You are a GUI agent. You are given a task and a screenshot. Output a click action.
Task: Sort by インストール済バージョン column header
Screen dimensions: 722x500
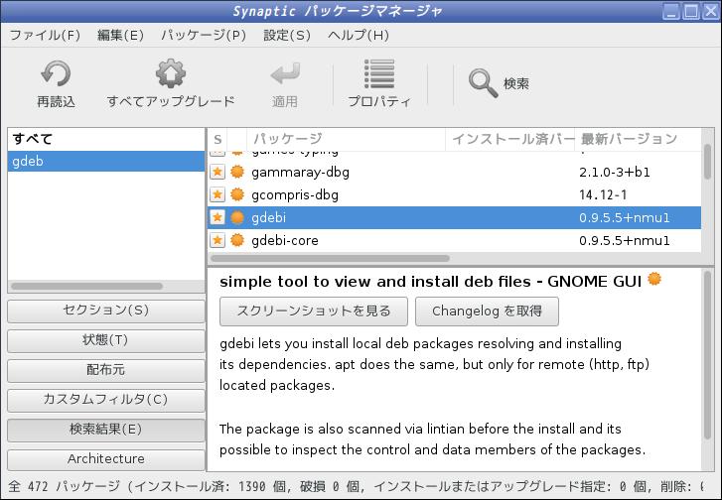pyautogui.click(x=509, y=139)
